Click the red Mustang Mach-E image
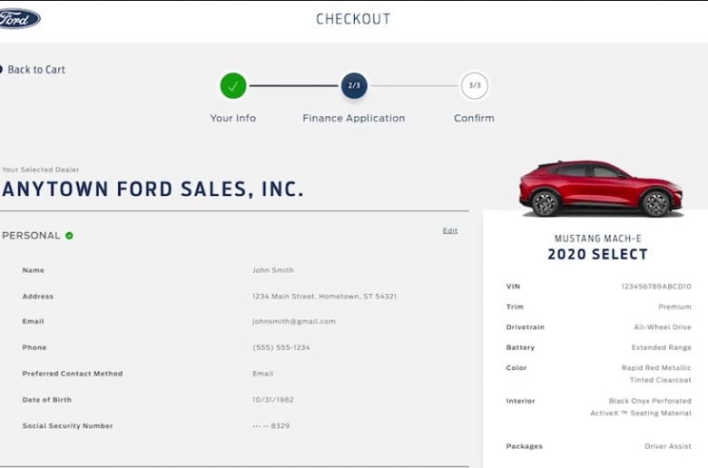This screenshot has width=708, height=468. click(x=600, y=189)
